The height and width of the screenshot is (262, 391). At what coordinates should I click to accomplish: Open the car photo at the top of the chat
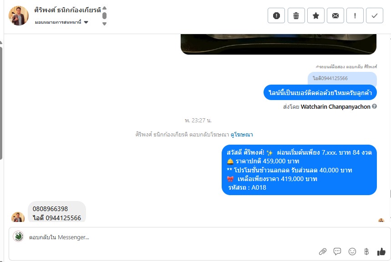click(279, 44)
